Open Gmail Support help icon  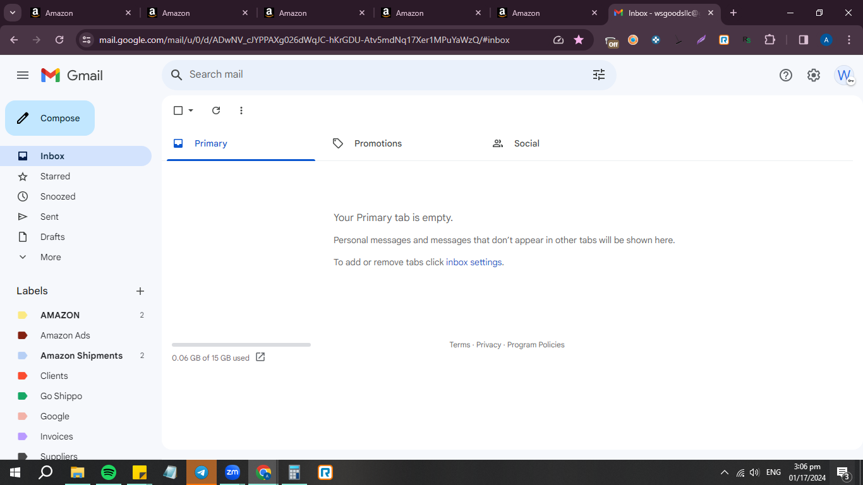click(786, 75)
